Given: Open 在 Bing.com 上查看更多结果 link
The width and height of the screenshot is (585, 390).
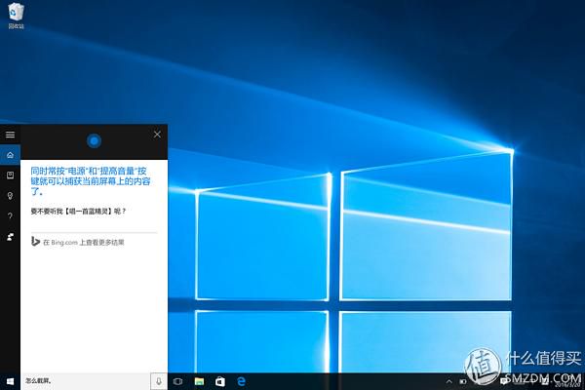Looking at the screenshot, I should [x=83, y=242].
